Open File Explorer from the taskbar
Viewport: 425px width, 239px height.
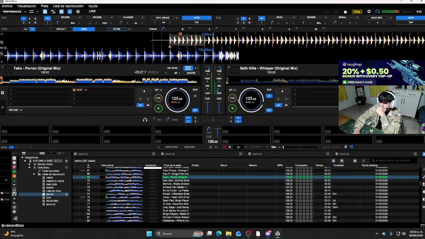click(x=228, y=234)
